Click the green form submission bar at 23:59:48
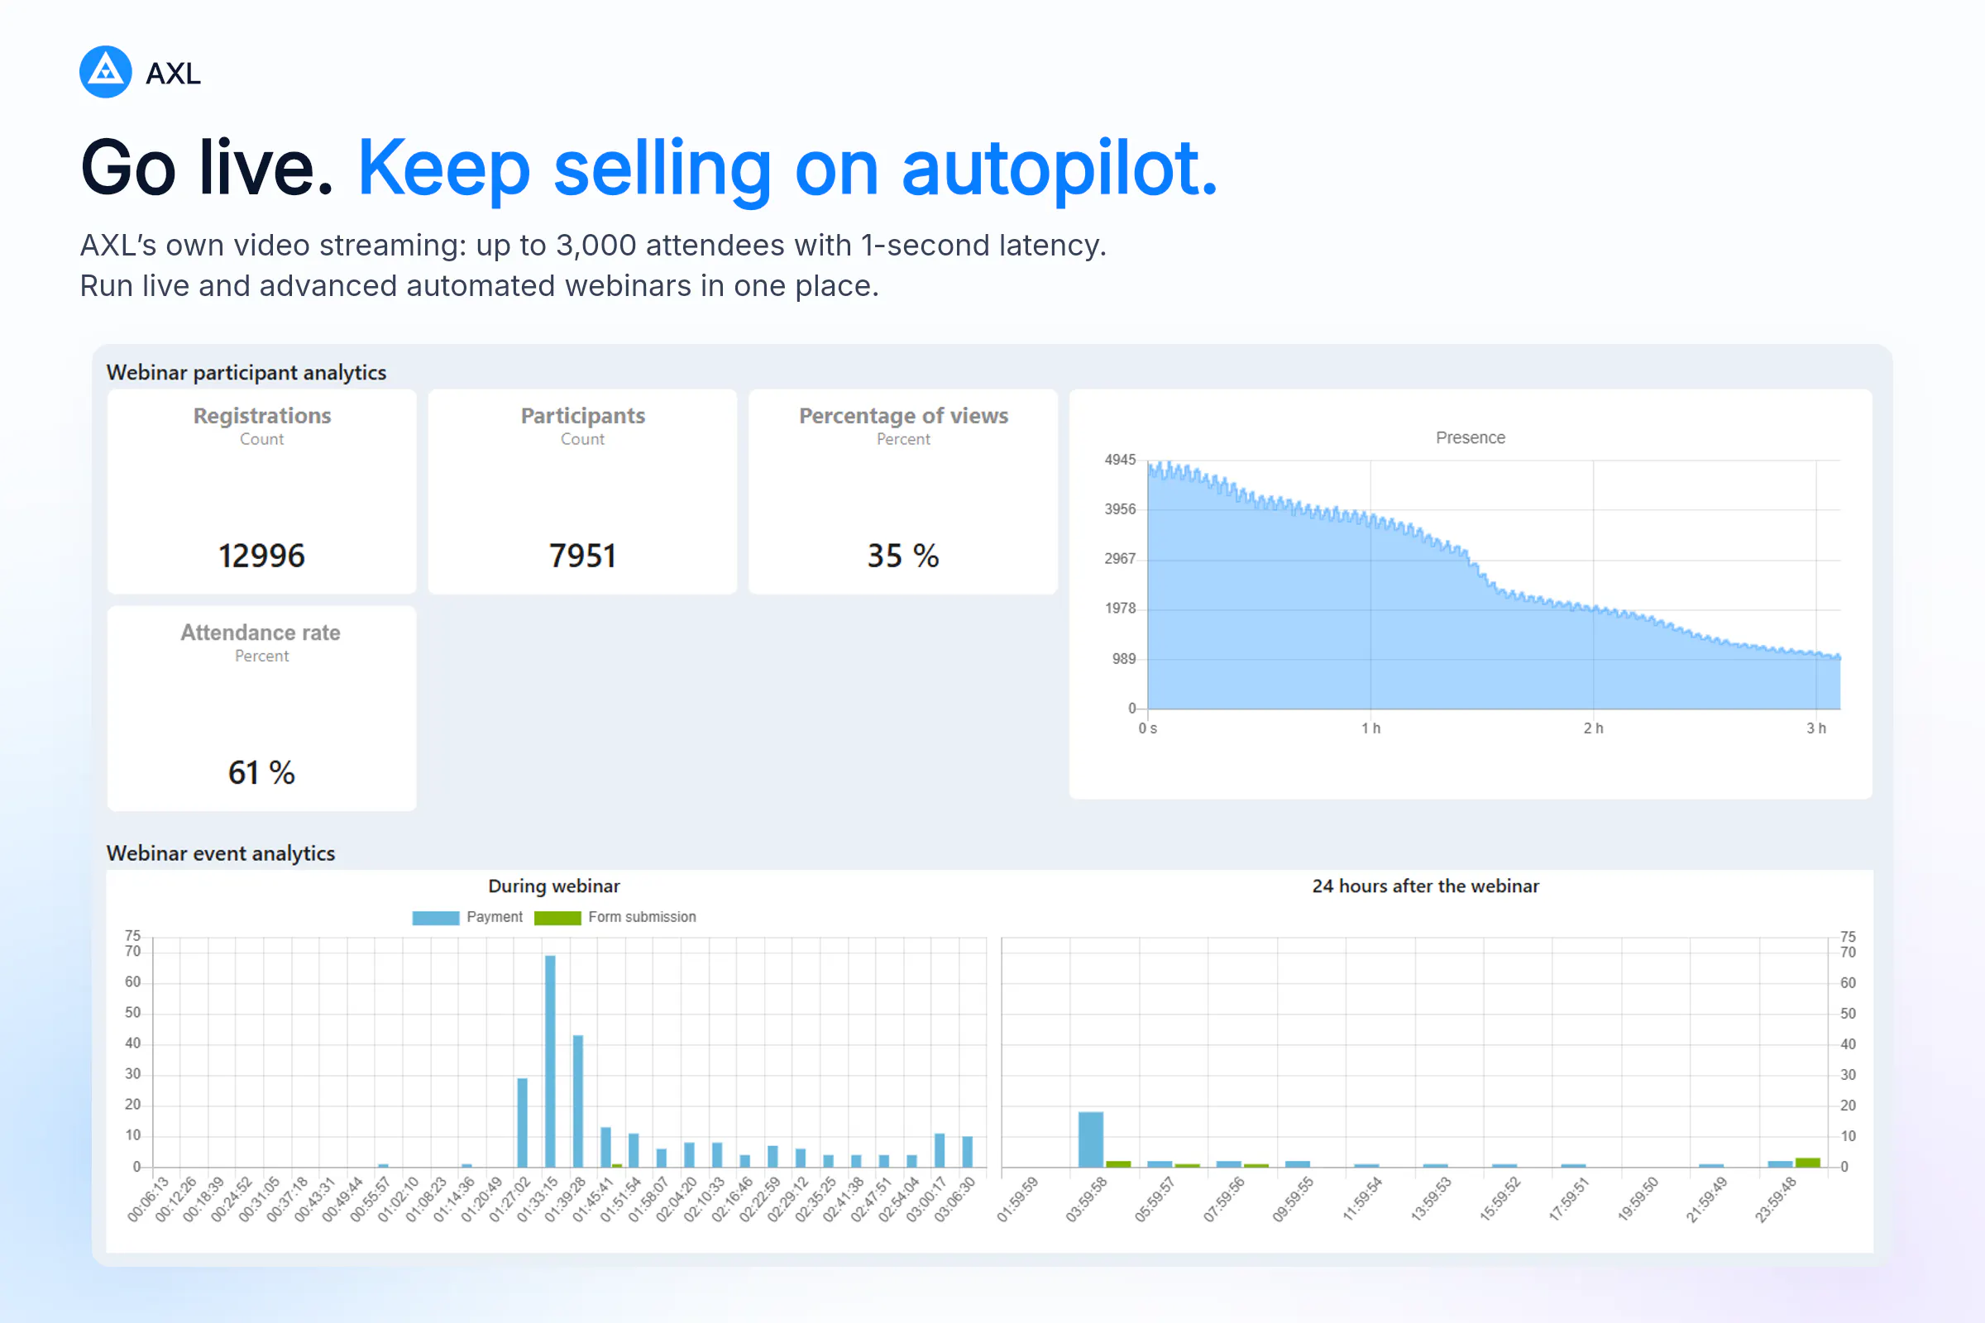 pos(1808,1163)
